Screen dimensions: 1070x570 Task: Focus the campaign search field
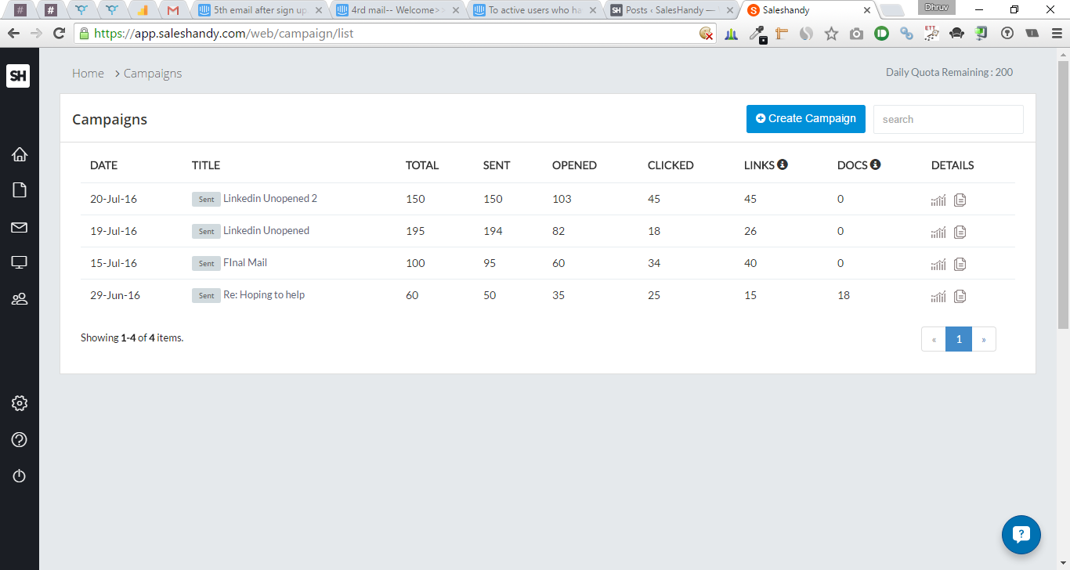click(948, 119)
